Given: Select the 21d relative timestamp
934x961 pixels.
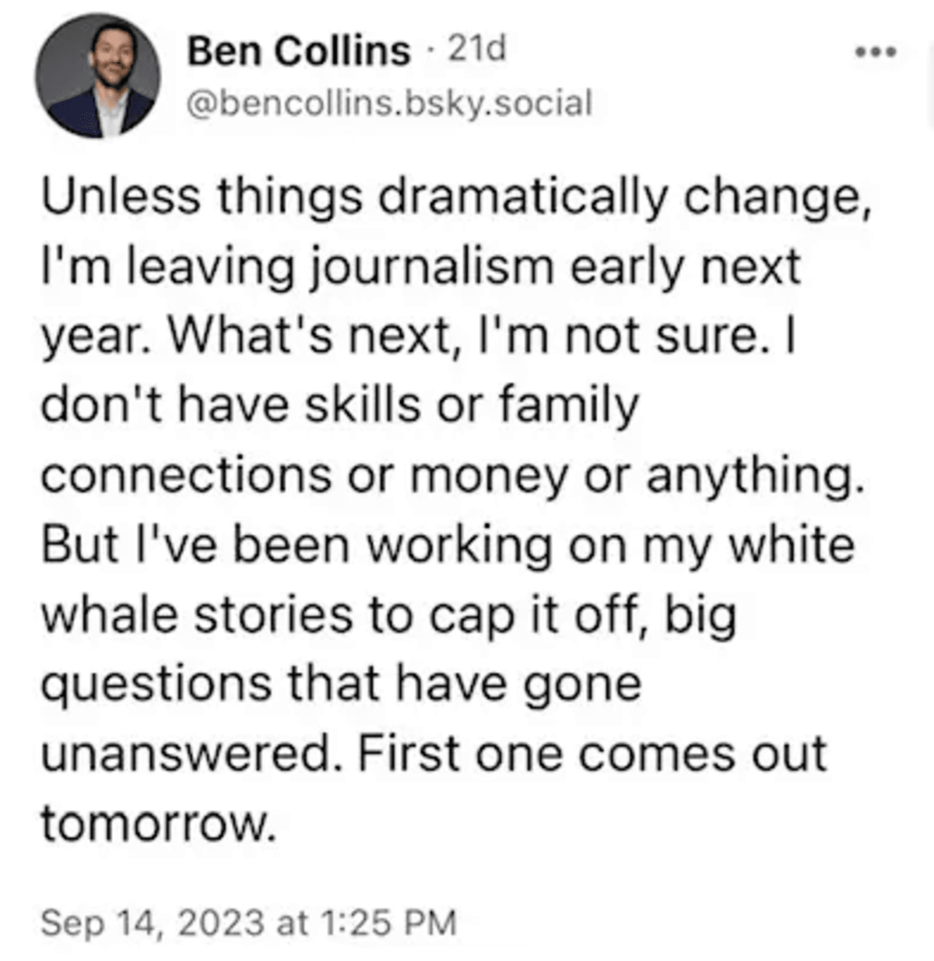Looking at the screenshot, I should tap(477, 49).
